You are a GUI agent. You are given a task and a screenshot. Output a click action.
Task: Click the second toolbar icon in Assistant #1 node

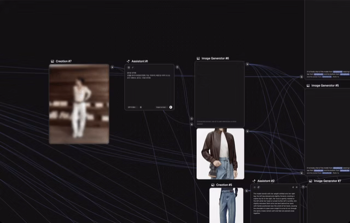(x=132, y=68)
